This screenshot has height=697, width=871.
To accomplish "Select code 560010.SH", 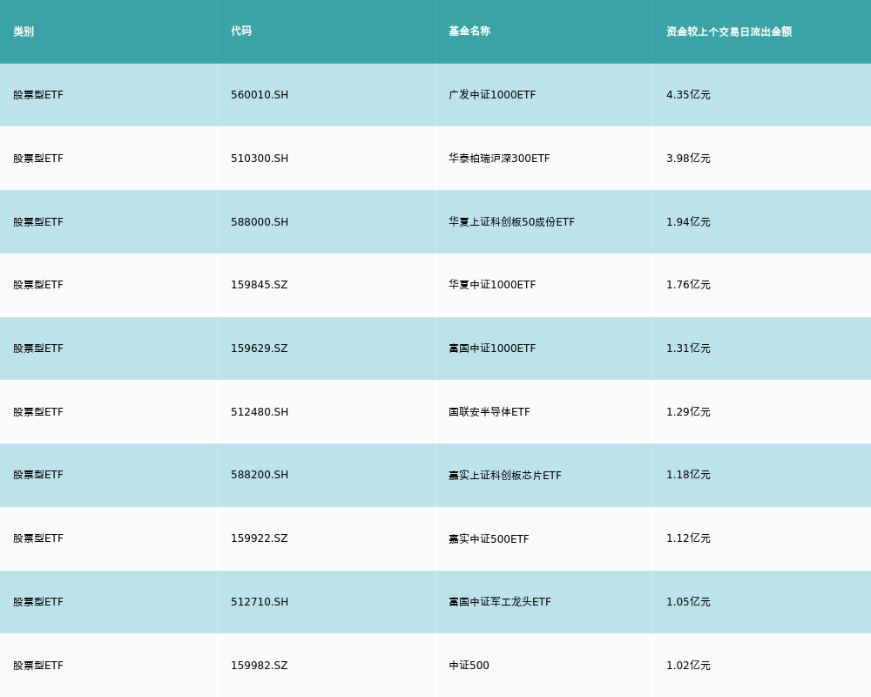I will pos(260,95).
